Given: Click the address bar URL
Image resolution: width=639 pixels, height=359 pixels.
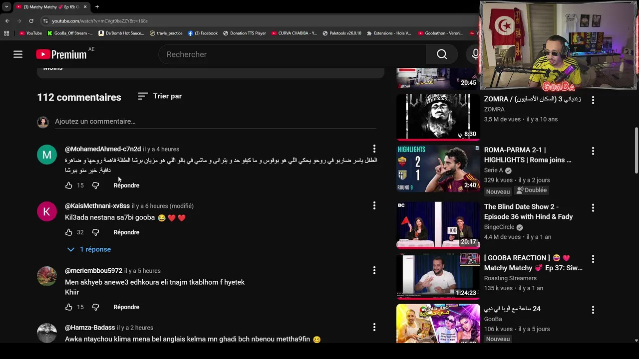Looking at the screenshot, I should tap(100, 21).
